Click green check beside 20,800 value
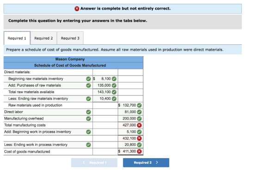Screen dimensions: 259x171 [139, 145]
